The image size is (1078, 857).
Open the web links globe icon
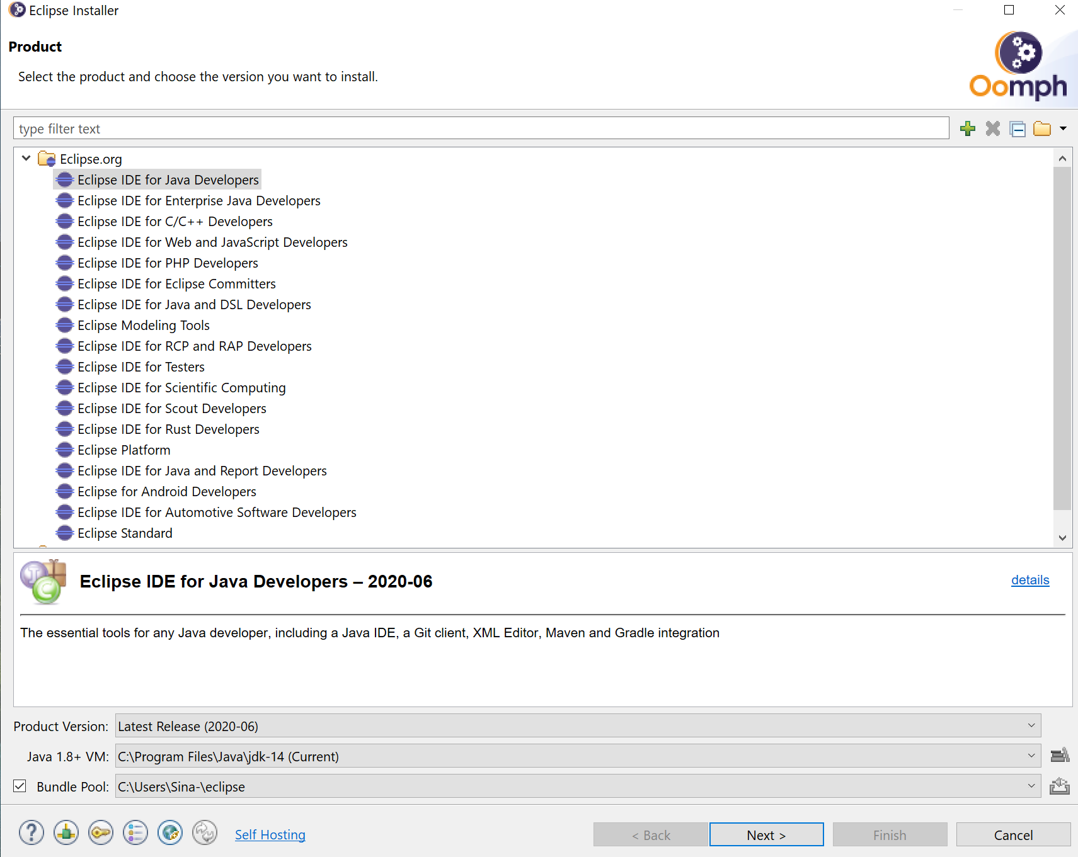(169, 832)
